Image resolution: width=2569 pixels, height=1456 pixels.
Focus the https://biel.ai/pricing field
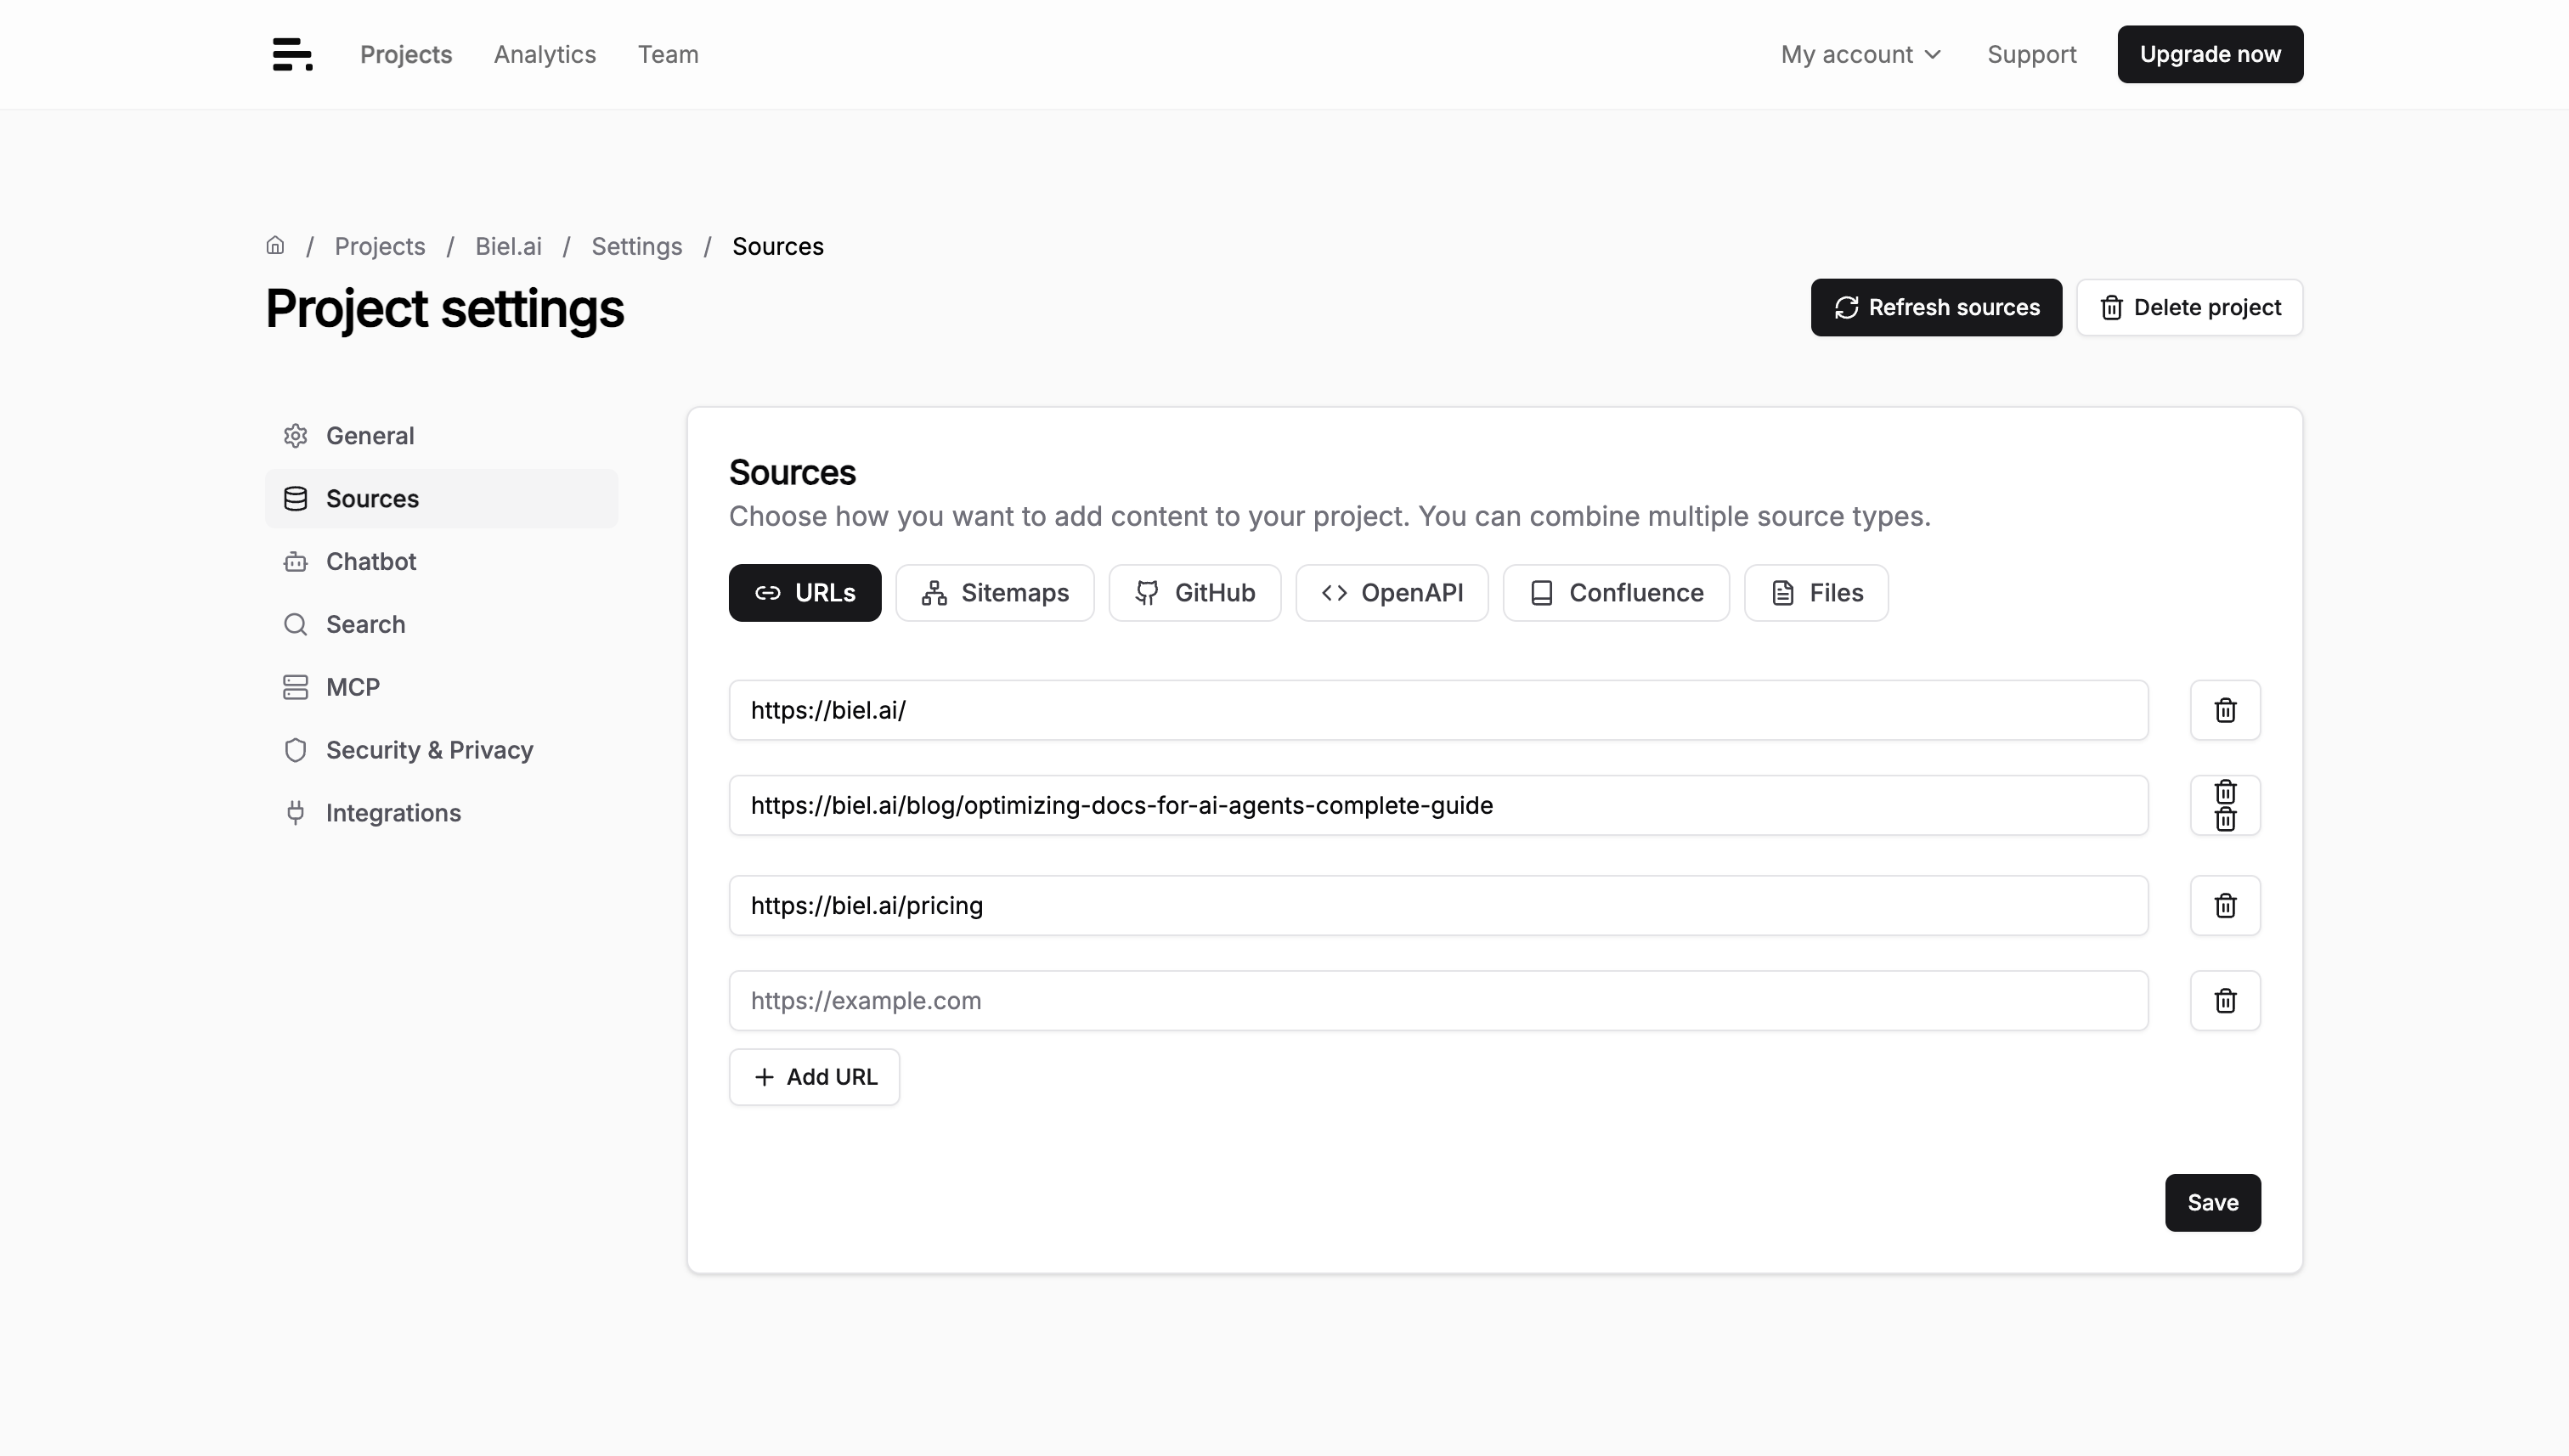pos(1438,905)
